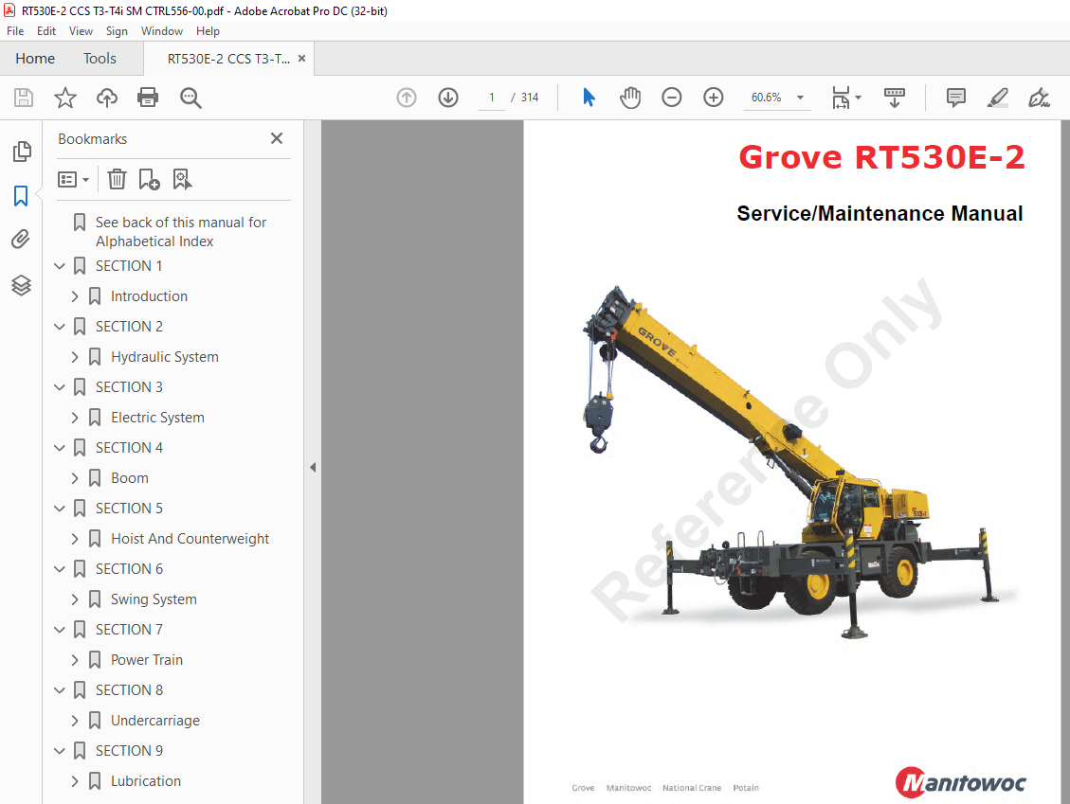The height and width of the screenshot is (804, 1070).
Task: Collapse SECTION 4 bookmark
Action: [x=60, y=448]
